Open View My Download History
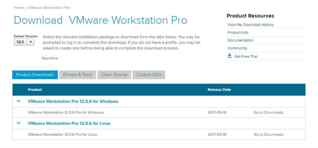 (250, 25)
